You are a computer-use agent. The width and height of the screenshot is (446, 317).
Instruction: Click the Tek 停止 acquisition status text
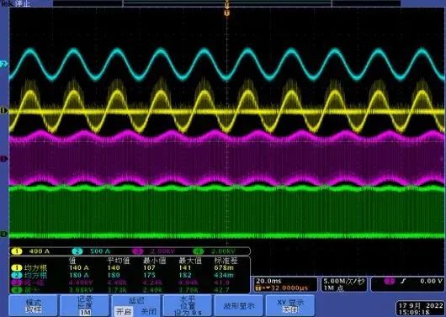coord(16,3)
